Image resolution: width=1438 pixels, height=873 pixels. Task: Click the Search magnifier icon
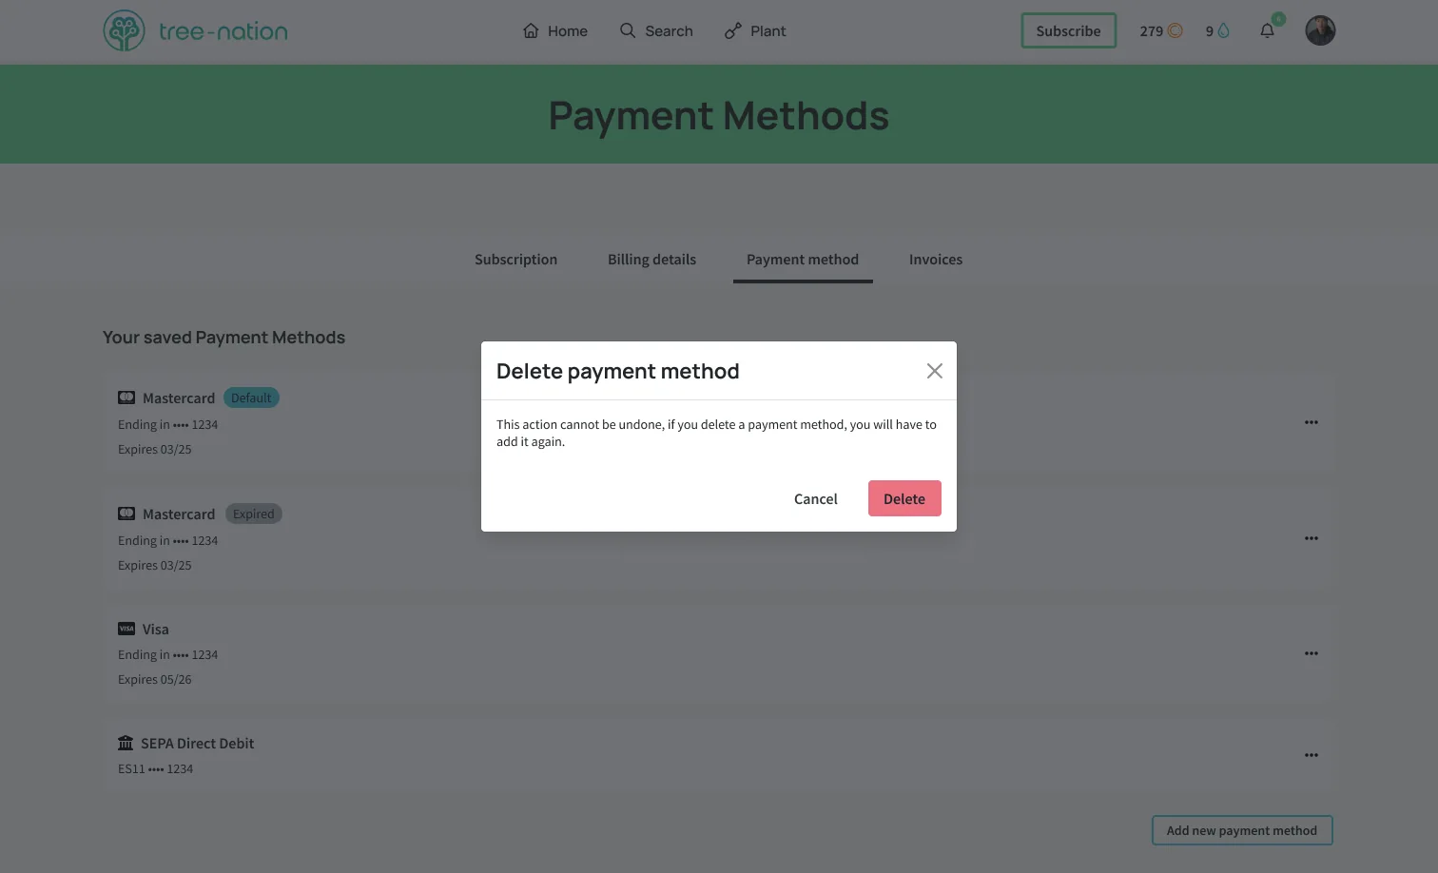pos(627,30)
